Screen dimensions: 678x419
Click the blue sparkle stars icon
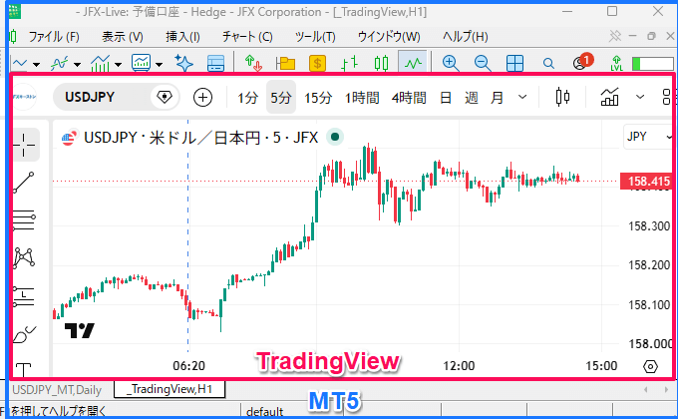coord(183,63)
